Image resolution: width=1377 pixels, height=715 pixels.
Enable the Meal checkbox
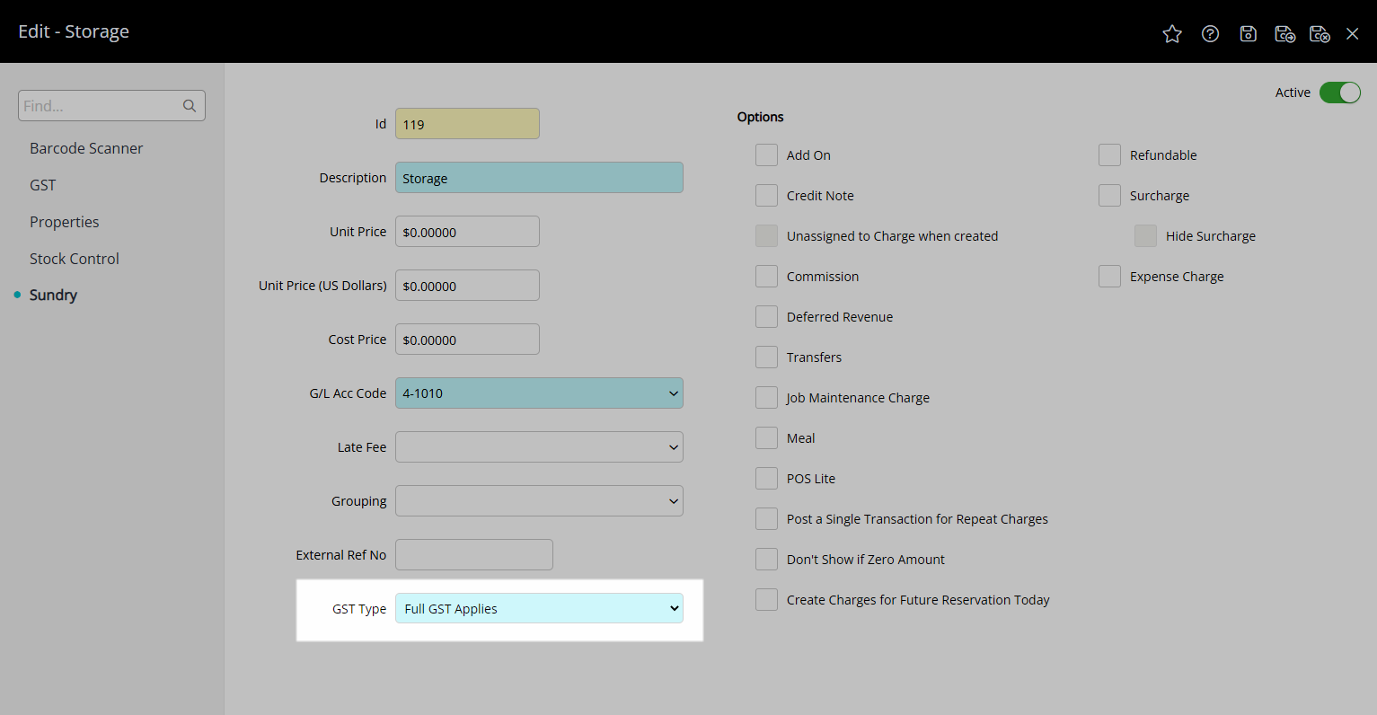coord(766,438)
